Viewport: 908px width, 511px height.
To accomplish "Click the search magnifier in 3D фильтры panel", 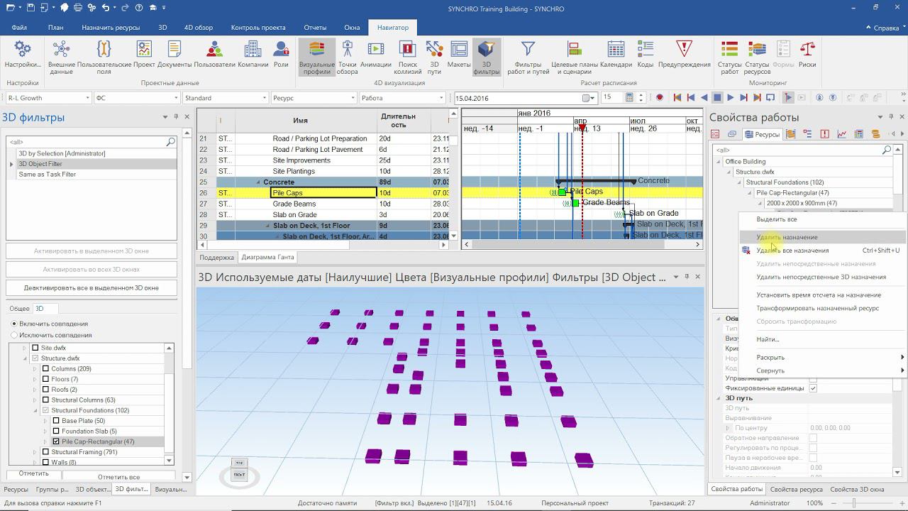I will pyautogui.click(x=170, y=142).
